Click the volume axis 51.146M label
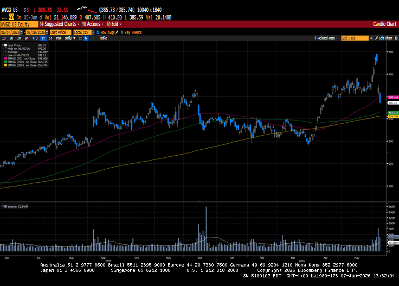Screen dimensions: 399x286 tap(393, 237)
